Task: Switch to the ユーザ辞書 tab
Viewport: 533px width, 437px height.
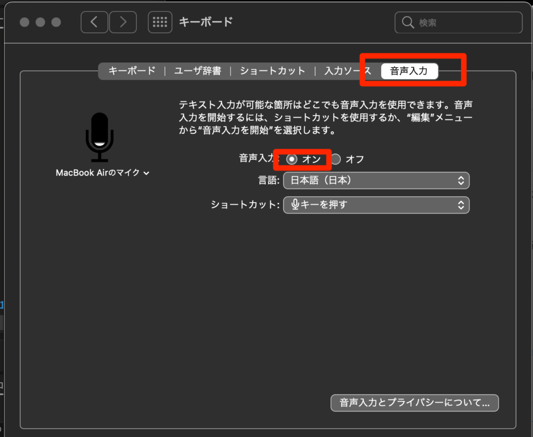Action: tap(197, 71)
